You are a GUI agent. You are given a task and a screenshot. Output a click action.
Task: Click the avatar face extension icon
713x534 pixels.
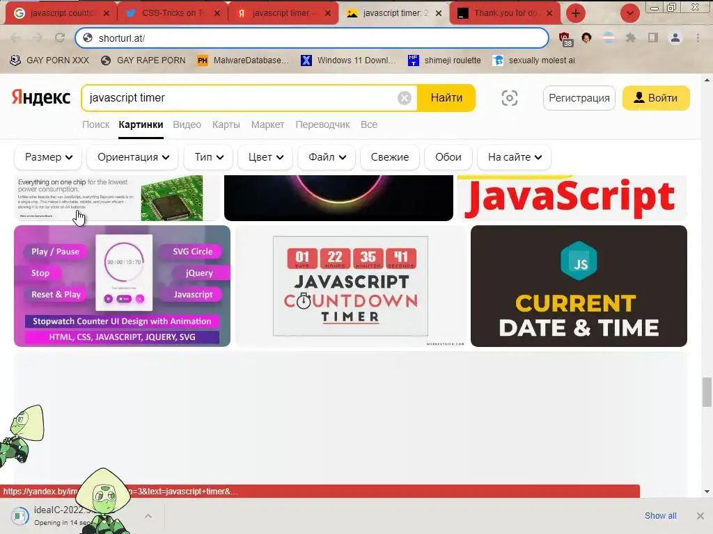coord(586,38)
